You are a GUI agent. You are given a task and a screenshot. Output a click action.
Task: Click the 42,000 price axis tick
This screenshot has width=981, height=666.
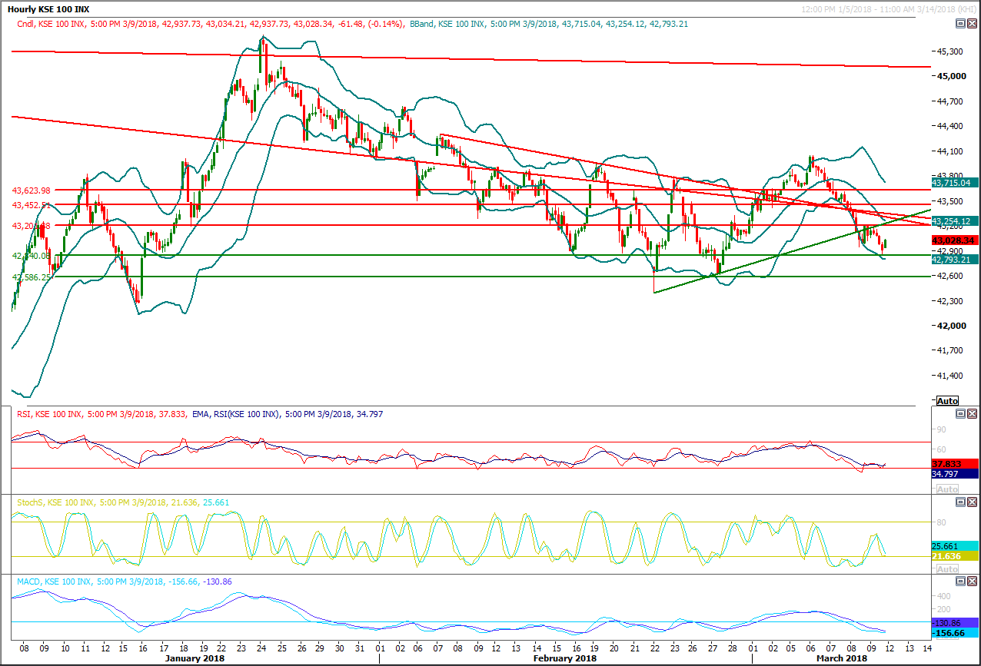pos(950,325)
